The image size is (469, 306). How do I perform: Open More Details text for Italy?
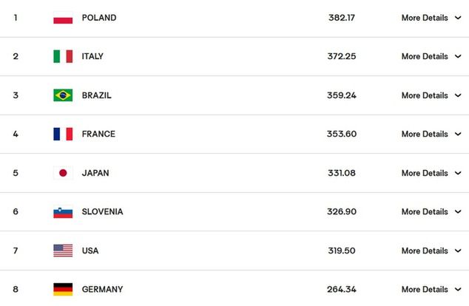pyautogui.click(x=425, y=56)
